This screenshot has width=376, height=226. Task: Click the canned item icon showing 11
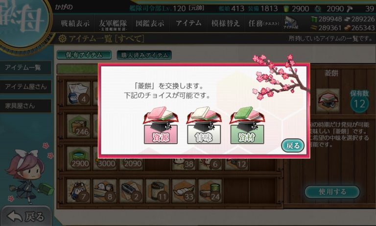tap(157, 191)
